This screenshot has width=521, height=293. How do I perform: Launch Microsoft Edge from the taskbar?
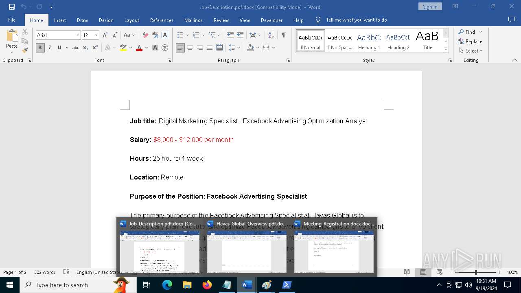(167, 285)
